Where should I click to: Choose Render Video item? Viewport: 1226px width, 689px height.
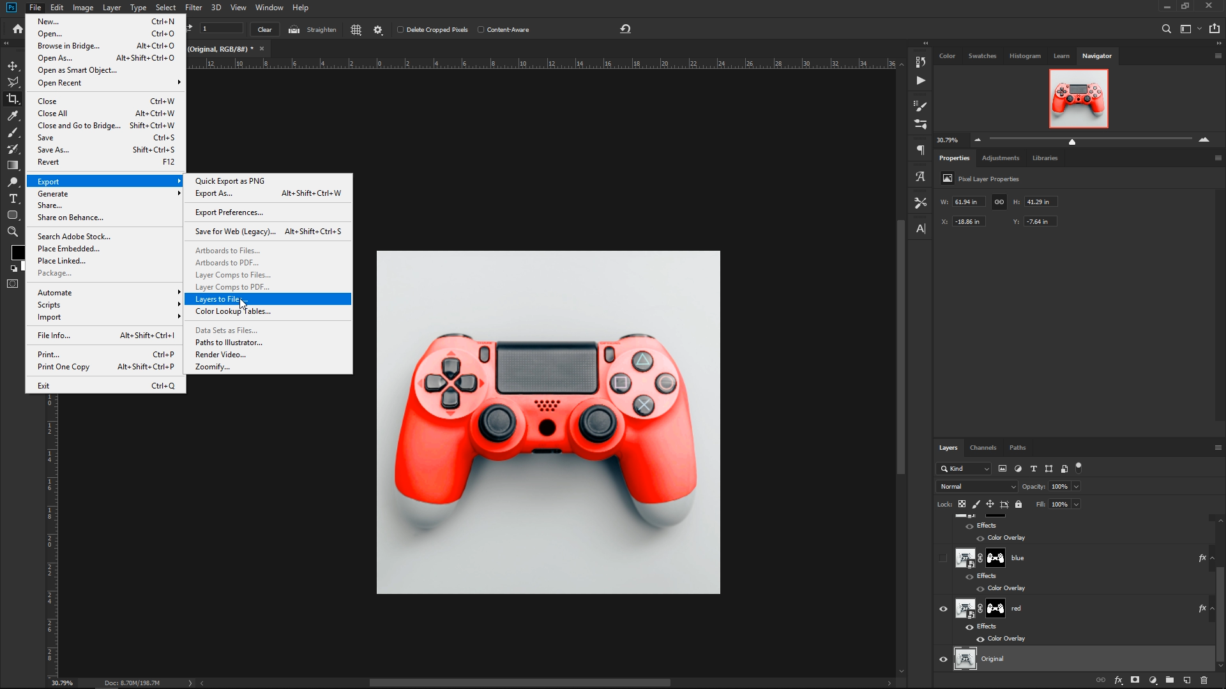[268, 355]
